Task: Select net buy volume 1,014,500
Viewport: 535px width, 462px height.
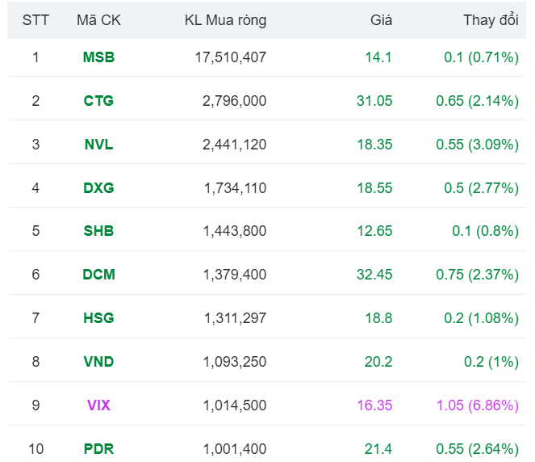Action: [235, 405]
